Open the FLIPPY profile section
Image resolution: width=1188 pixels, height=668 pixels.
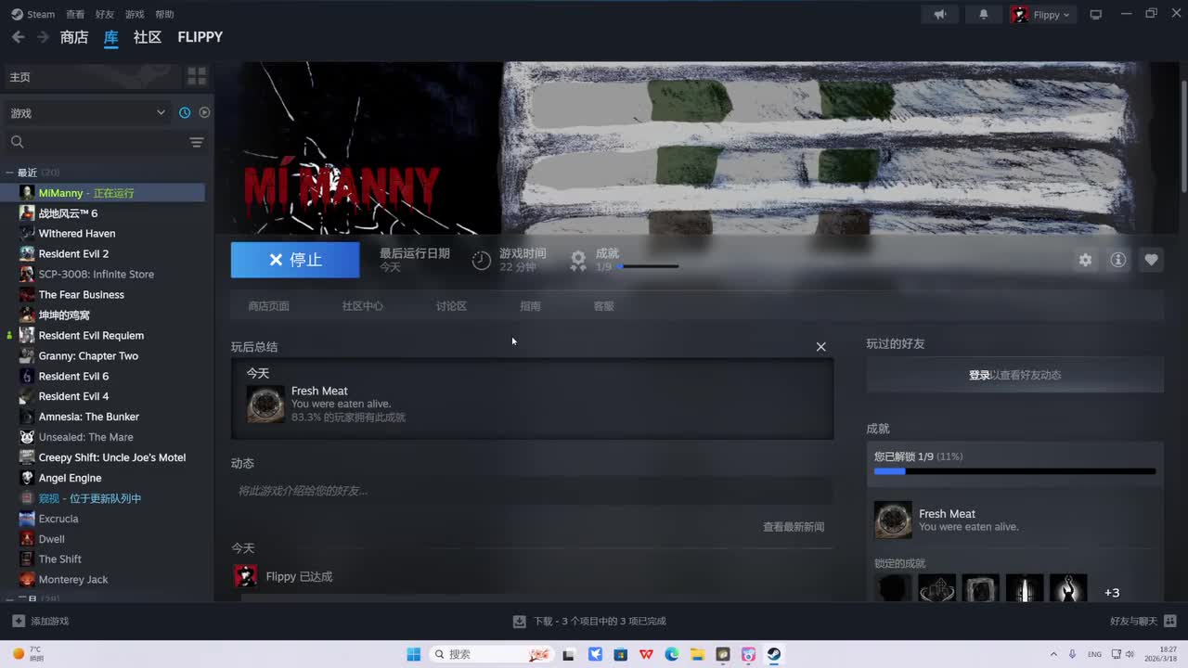[200, 37]
